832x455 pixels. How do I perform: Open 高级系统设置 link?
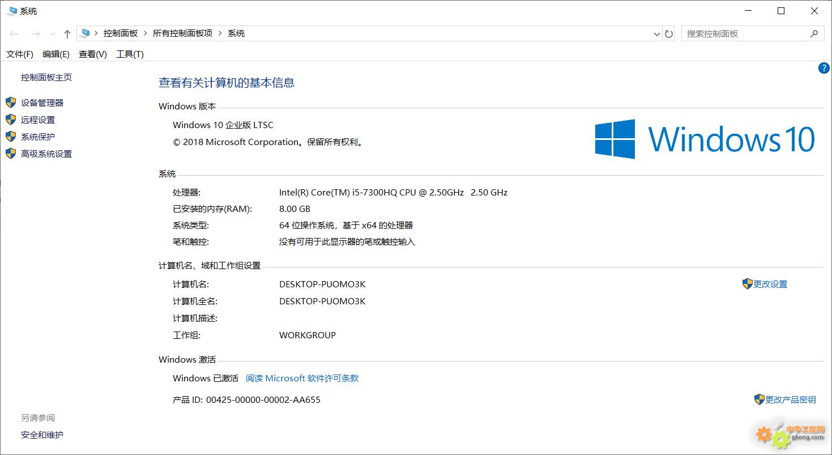coord(46,154)
